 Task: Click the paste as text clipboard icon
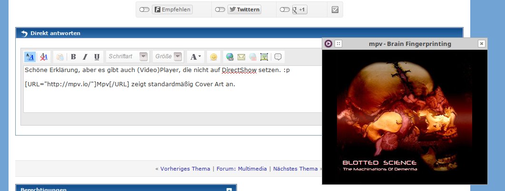(60, 57)
